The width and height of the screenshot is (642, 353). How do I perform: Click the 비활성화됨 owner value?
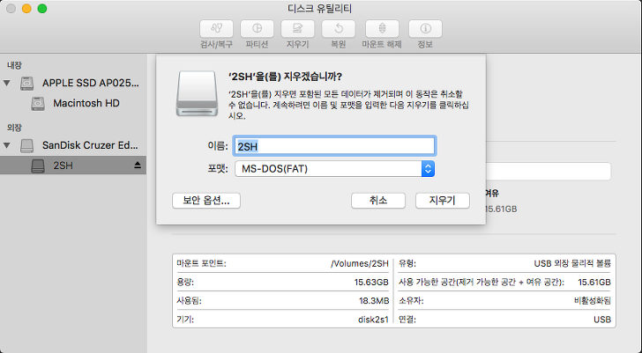click(593, 301)
